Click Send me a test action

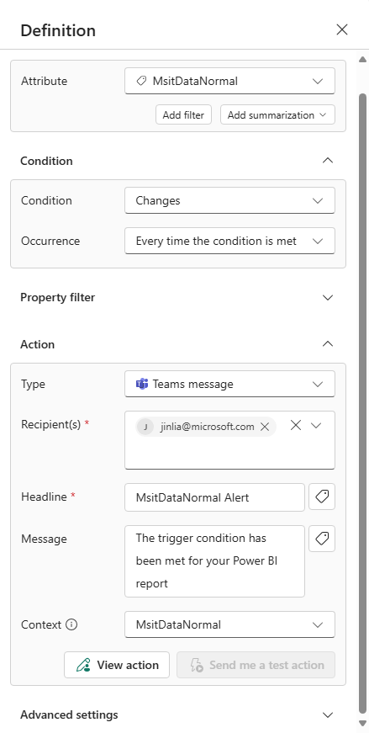pyautogui.click(x=256, y=665)
